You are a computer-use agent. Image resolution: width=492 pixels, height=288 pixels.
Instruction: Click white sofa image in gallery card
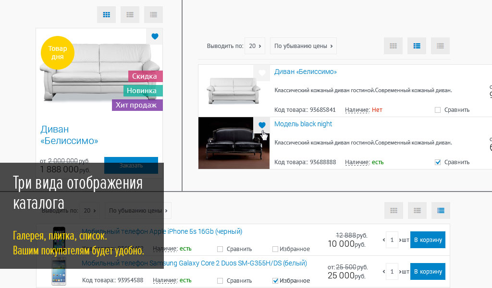(100, 72)
